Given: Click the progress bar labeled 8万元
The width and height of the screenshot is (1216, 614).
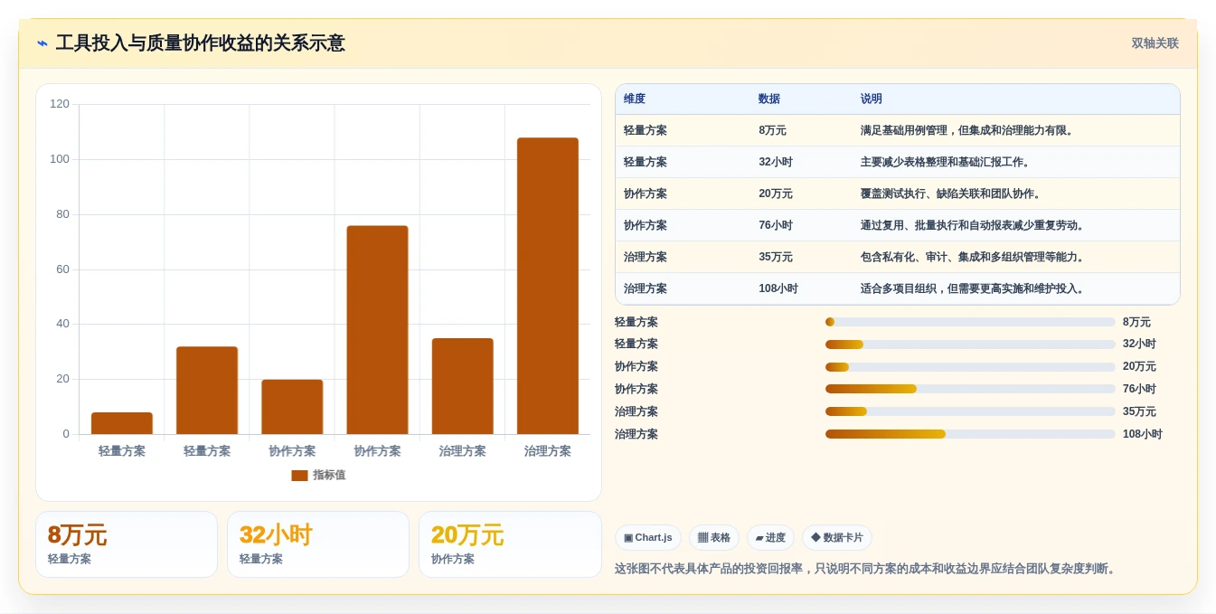Looking at the screenshot, I should pos(970,322).
